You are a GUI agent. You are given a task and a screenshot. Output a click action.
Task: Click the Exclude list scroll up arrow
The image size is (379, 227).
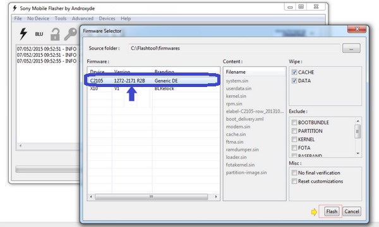(358, 121)
